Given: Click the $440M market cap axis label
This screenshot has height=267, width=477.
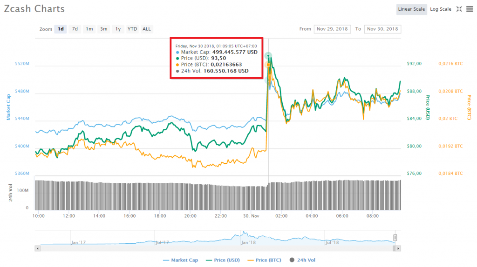Looking at the screenshot, I should (22, 119).
